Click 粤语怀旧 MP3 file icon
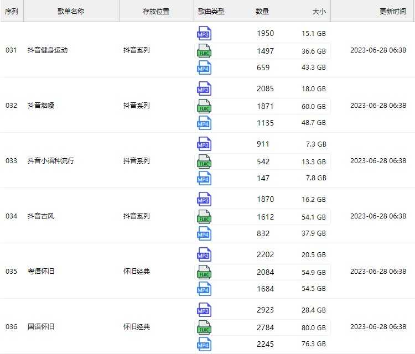The height and width of the screenshot is (354, 415). [x=204, y=254]
